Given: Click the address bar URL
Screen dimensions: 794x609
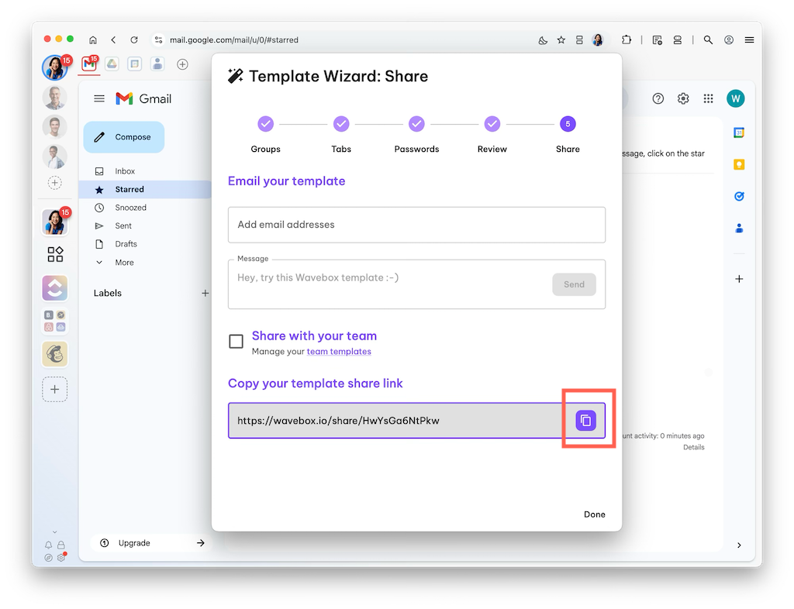Looking at the screenshot, I should point(233,40).
